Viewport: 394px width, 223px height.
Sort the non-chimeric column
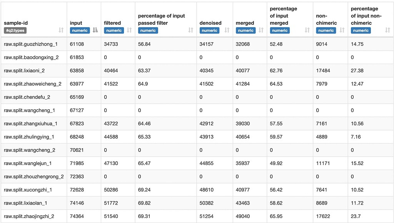pyautogui.click(x=342, y=30)
